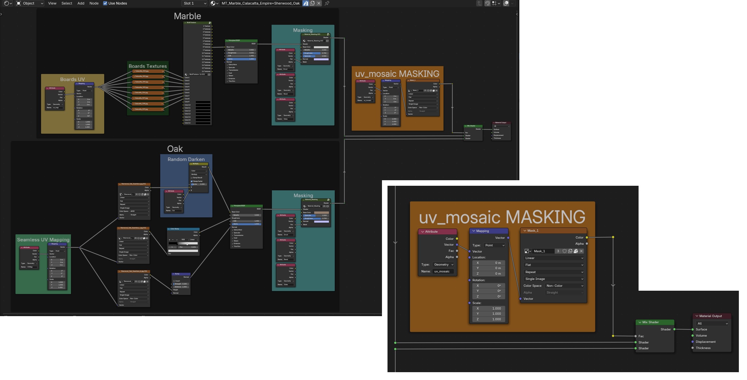747x380 pixels.
Task: Uncheck the Use Nodes checkbox
Action: coord(105,3)
